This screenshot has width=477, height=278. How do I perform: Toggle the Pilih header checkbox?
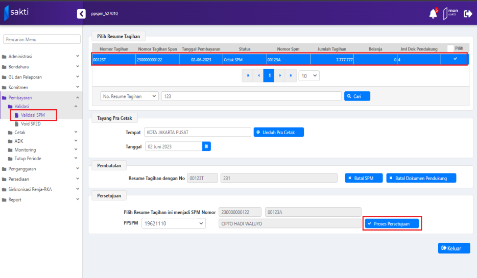click(x=450, y=48)
